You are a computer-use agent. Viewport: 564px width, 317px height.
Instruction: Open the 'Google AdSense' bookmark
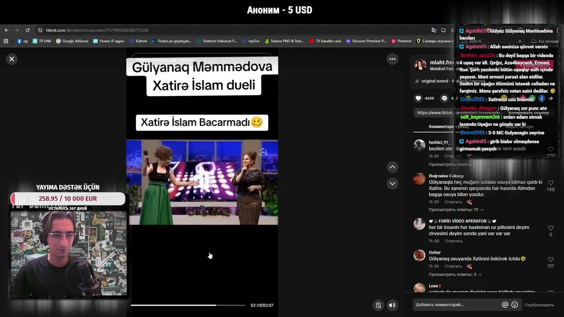(x=72, y=41)
